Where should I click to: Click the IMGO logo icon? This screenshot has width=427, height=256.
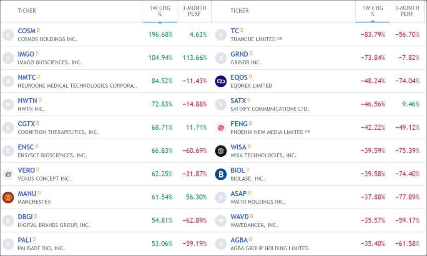tap(8, 58)
